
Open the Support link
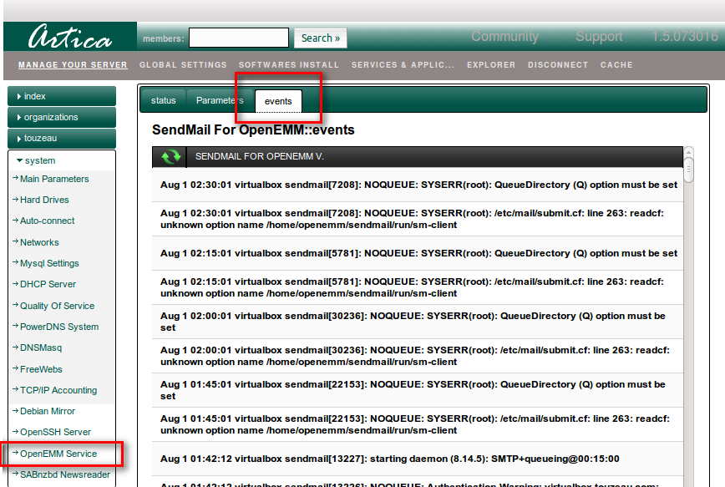[x=599, y=36]
